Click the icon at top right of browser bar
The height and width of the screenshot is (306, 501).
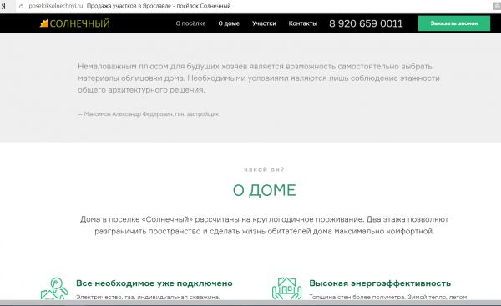(497, 6)
